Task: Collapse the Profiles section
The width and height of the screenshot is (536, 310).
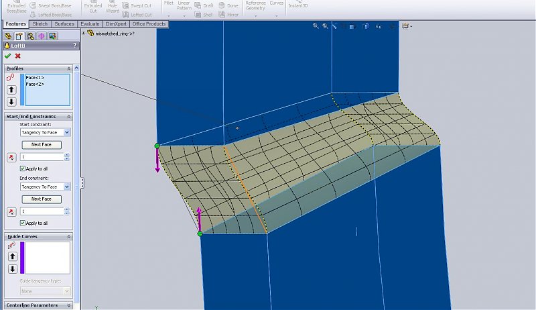Action: point(69,68)
